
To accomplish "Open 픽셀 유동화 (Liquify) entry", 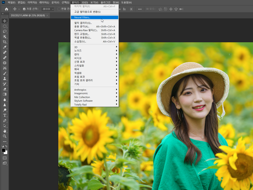I will point(95,38).
